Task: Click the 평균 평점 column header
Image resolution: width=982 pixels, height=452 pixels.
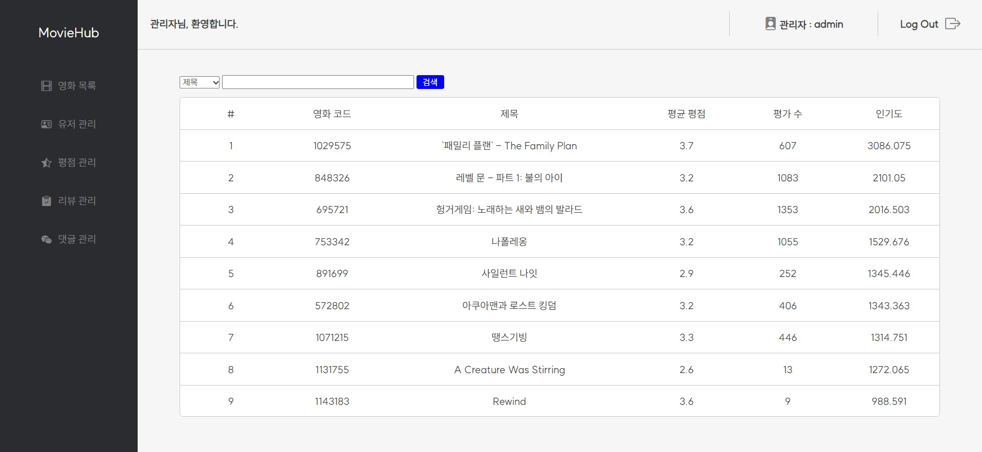Action: [x=686, y=114]
